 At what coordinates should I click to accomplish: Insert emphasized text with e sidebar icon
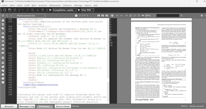click(x=3, y=41)
